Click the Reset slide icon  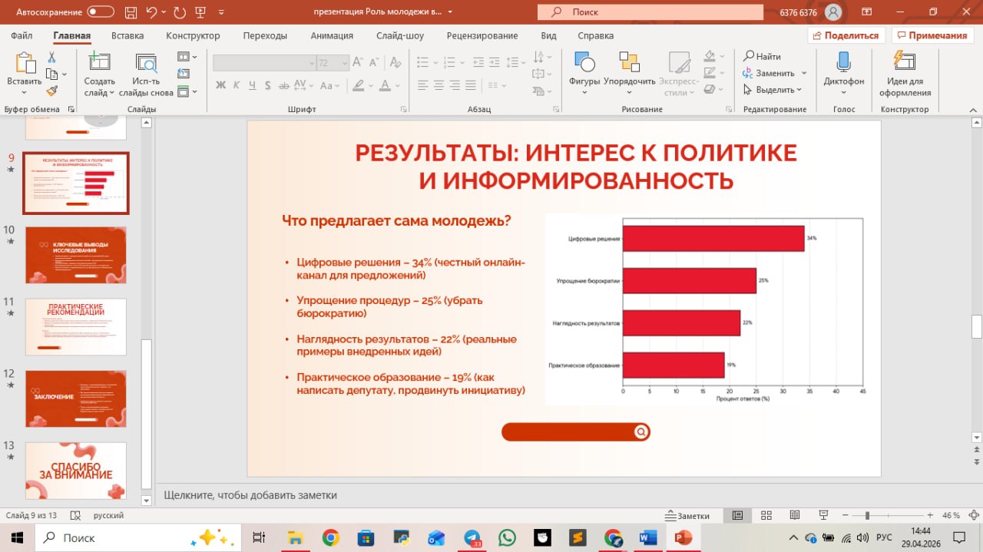(183, 74)
